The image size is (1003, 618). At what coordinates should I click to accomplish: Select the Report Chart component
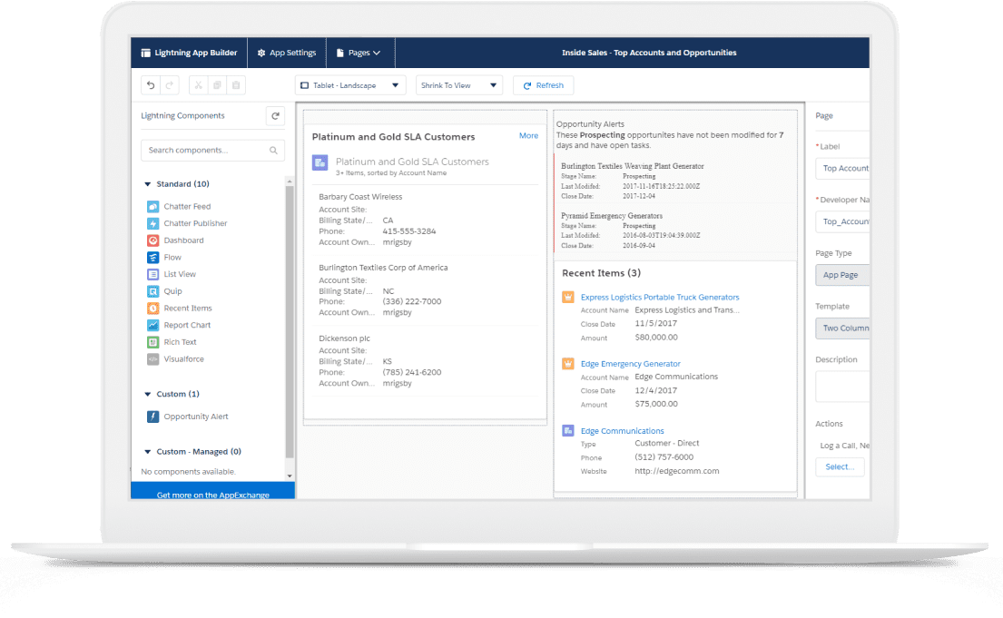(x=186, y=326)
